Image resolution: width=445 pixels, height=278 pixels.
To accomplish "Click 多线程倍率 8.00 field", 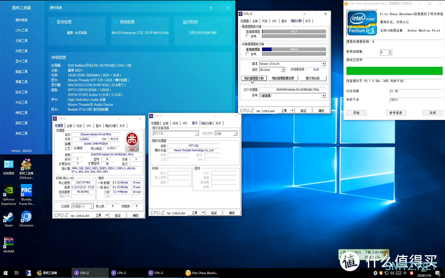I will [x=316, y=69].
